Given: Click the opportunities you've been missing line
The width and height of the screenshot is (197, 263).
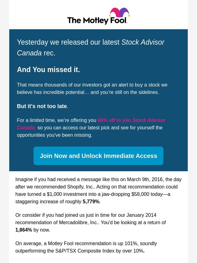Looking at the screenshot, I should (54, 135).
